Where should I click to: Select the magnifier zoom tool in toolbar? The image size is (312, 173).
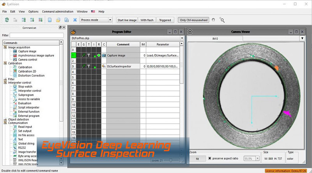pyautogui.click(x=222, y=20)
